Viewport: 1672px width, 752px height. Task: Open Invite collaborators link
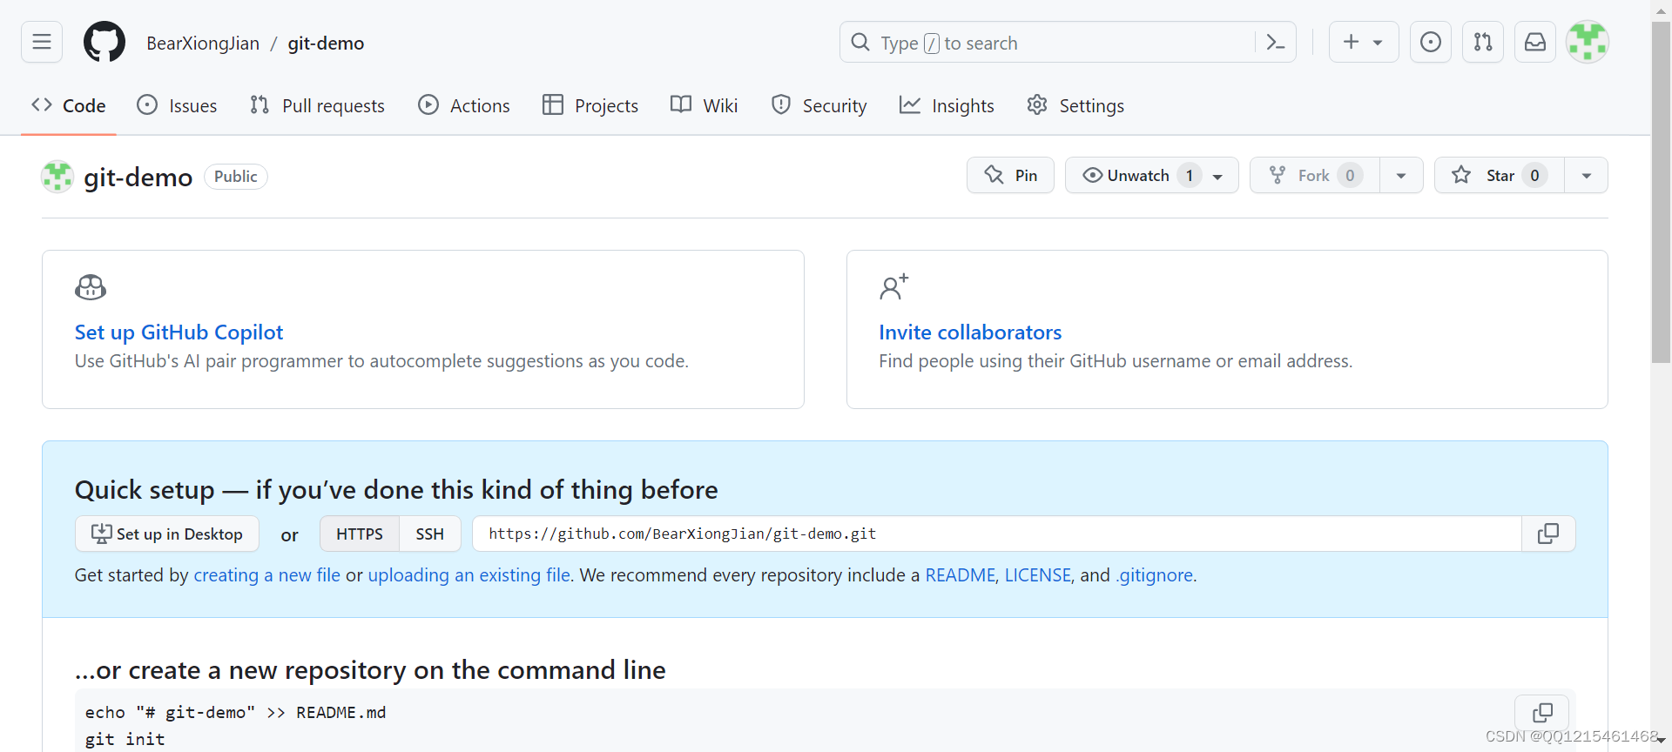(970, 332)
